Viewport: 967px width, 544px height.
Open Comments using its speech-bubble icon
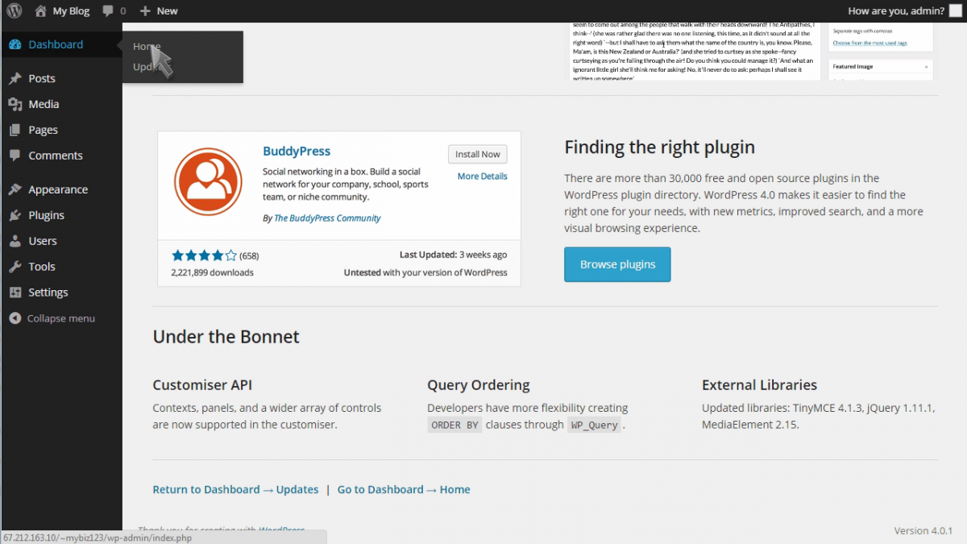pos(17,156)
